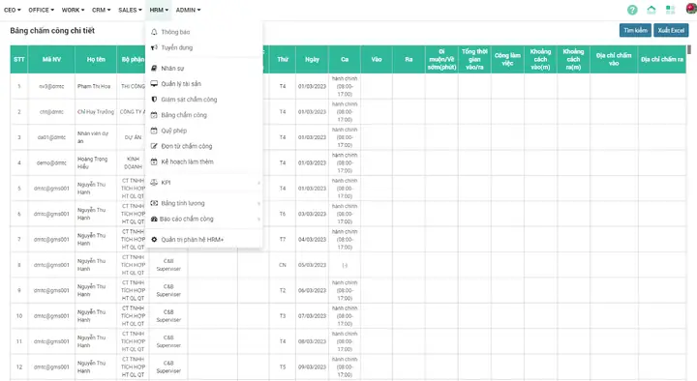697x381 pixels.
Task: Go to the home icon in header
Action: point(652,10)
